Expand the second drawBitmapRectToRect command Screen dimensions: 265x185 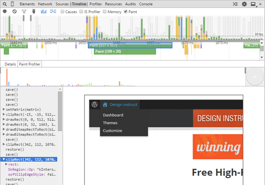tap(4, 134)
